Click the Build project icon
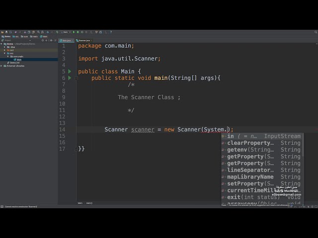 pyautogui.click(x=57, y=32)
